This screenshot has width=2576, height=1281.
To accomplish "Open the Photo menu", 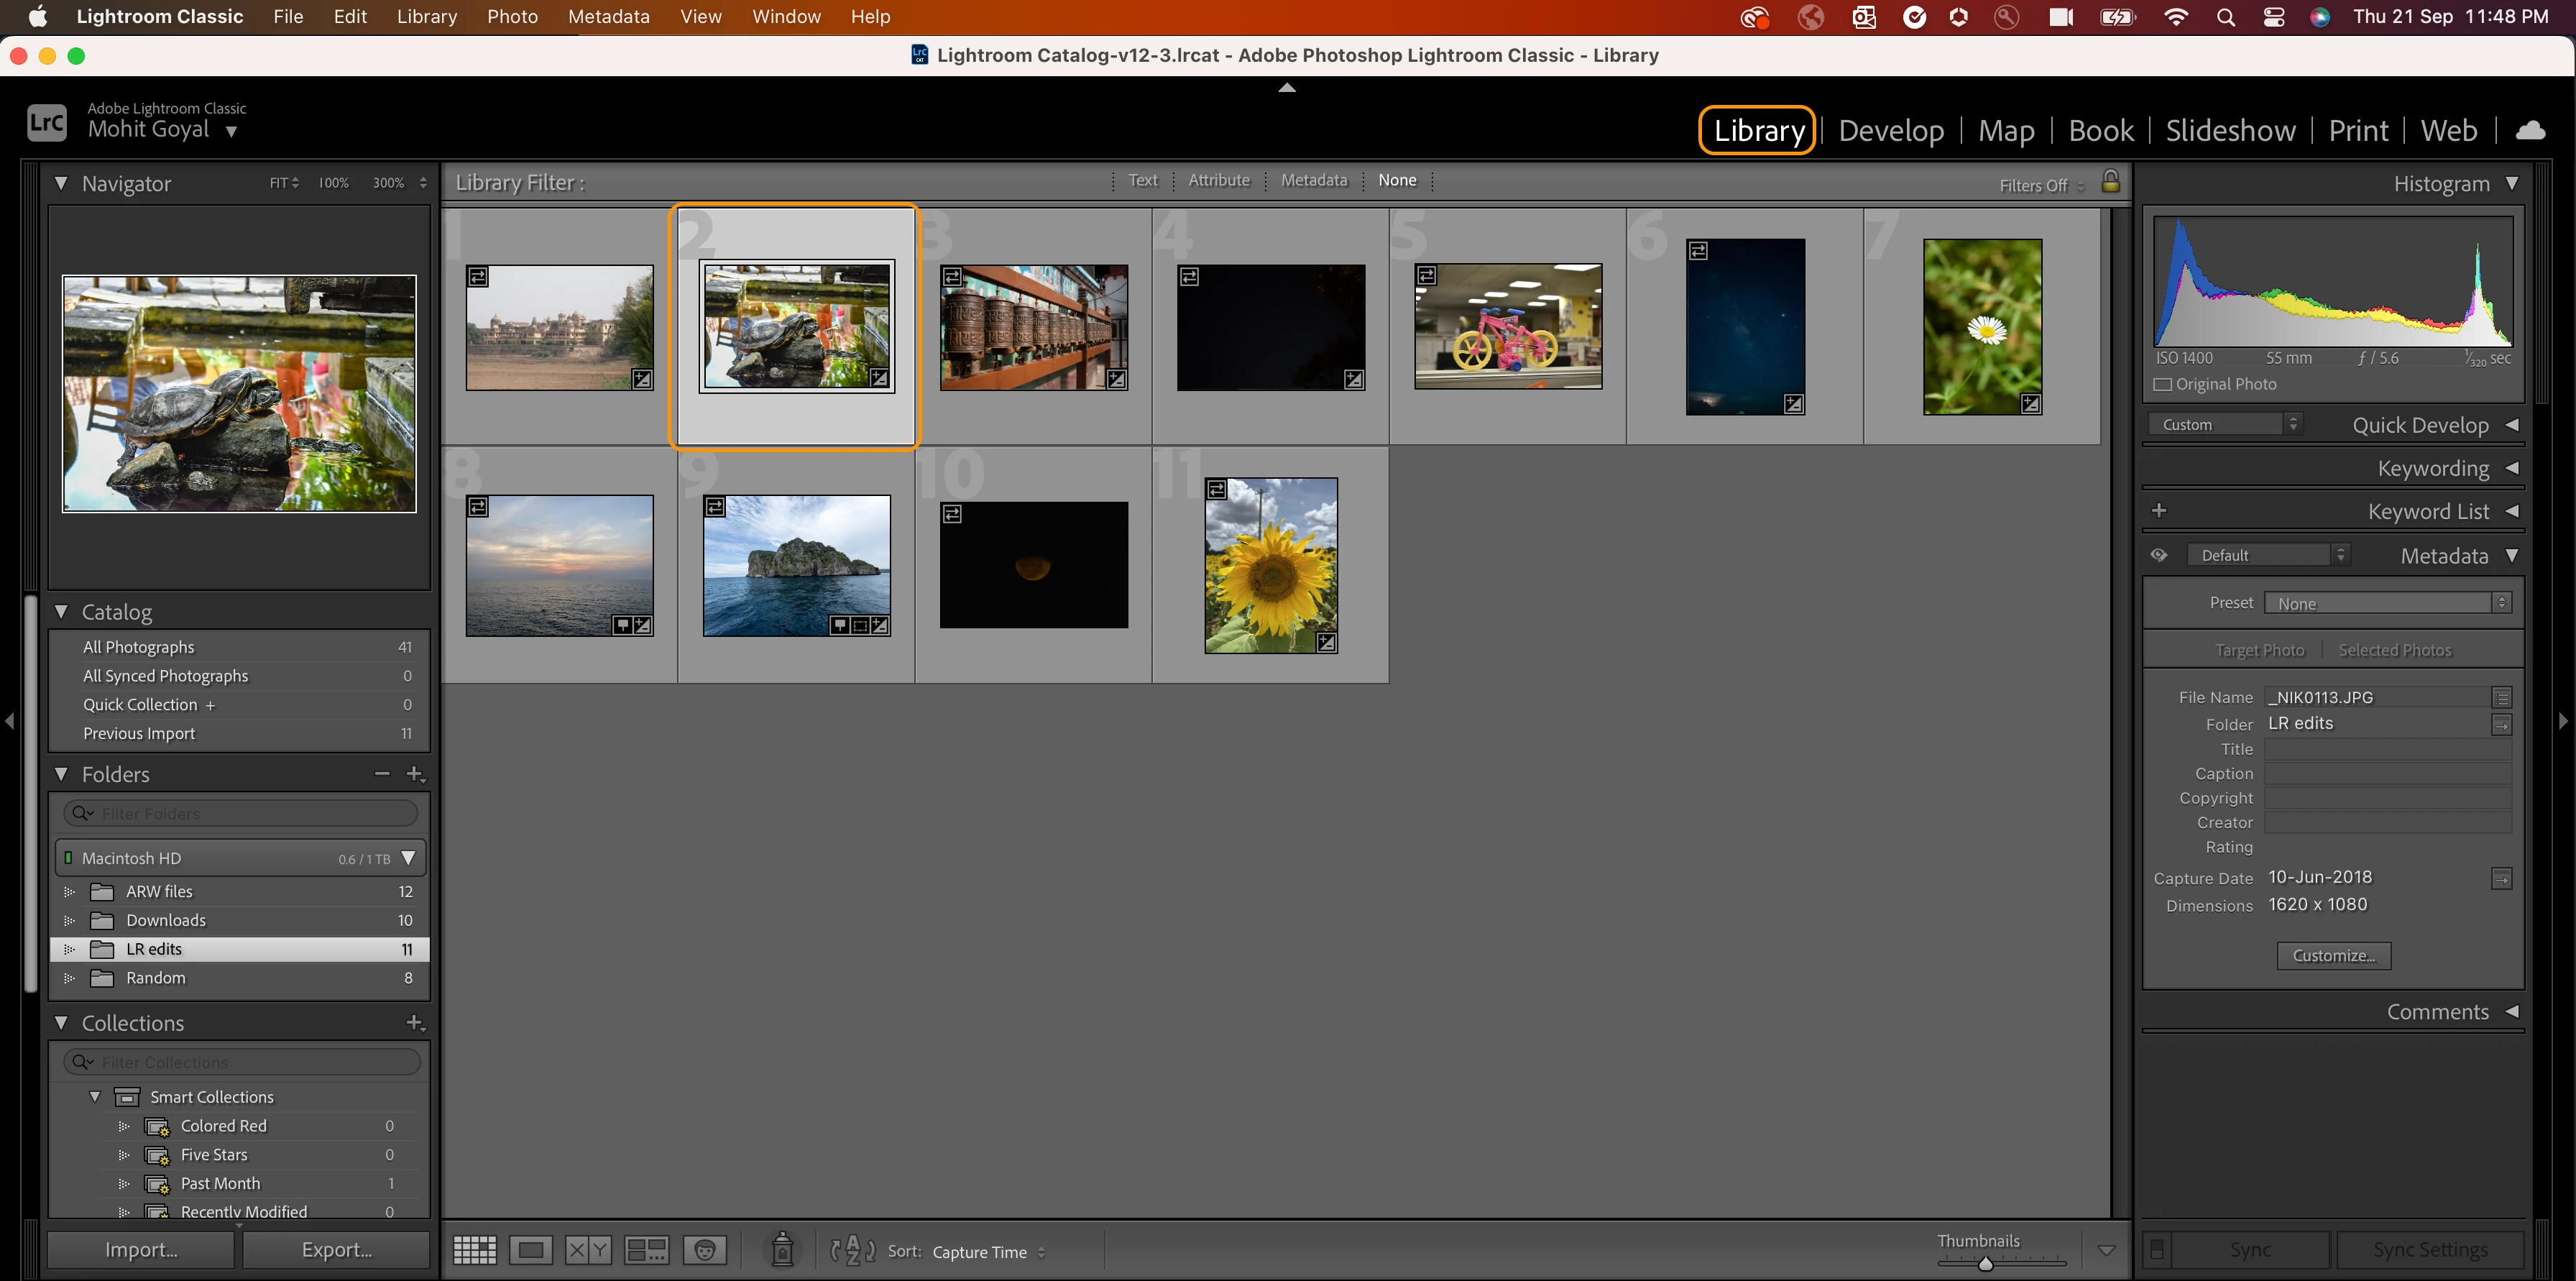I will pyautogui.click(x=512, y=16).
